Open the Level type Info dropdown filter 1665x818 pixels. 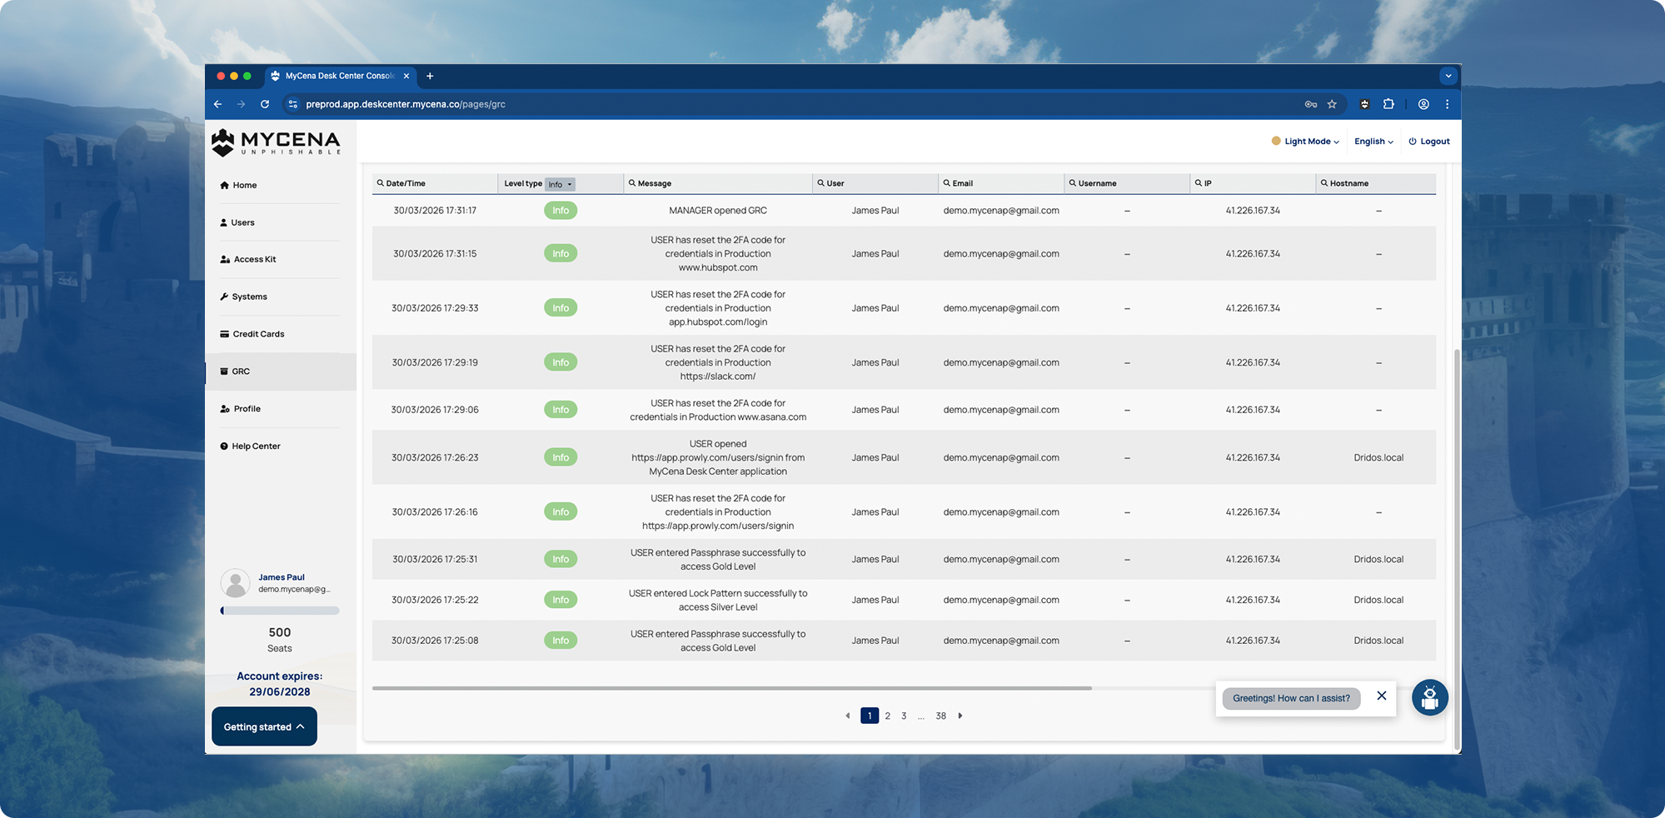pos(560,184)
